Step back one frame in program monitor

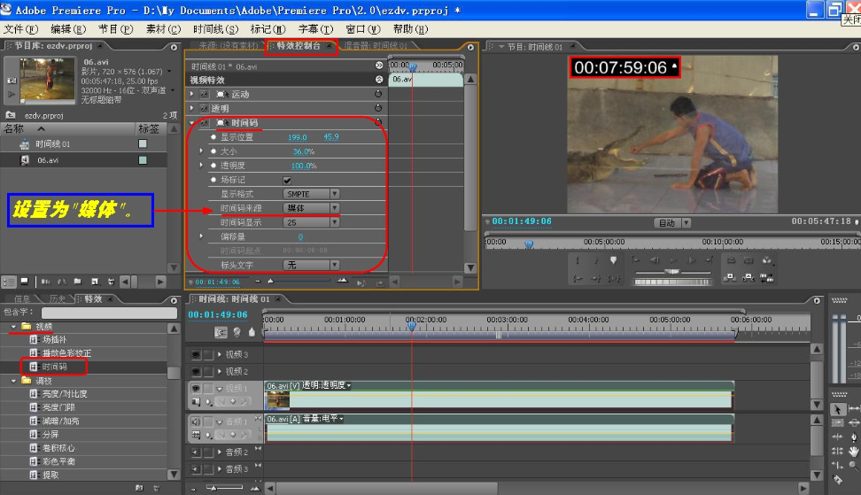click(655, 260)
